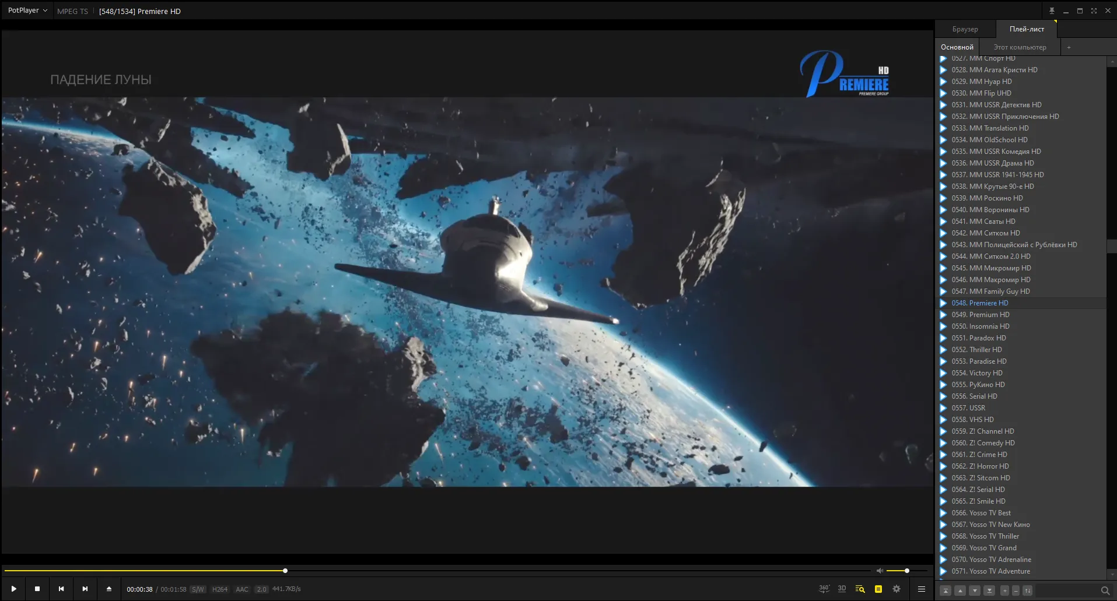Click the 441.7KB/s bitrate readout
Viewport: 1117px width, 601px height.
click(286, 589)
